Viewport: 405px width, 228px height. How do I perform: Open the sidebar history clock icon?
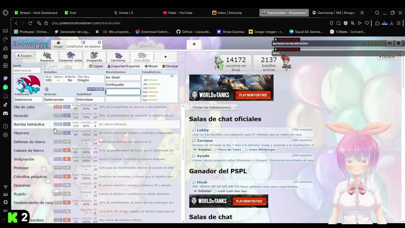[x=5, y=126]
